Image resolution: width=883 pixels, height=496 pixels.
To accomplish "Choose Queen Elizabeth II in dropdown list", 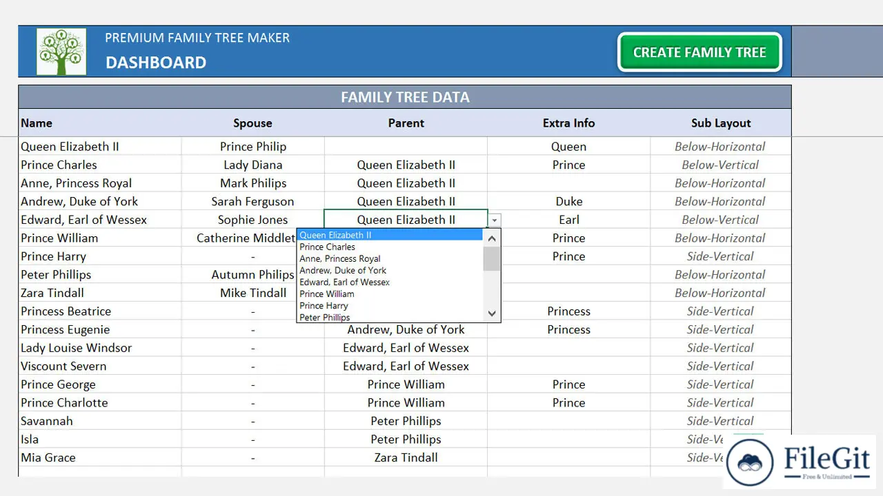I will click(390, 235).
